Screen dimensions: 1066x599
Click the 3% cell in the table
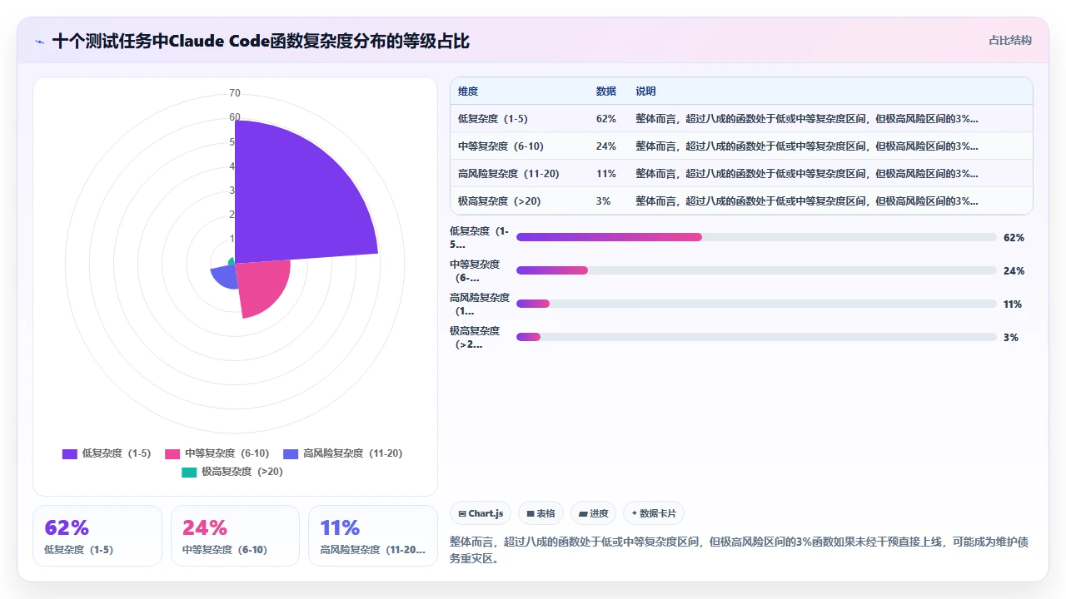click(604, 201)
